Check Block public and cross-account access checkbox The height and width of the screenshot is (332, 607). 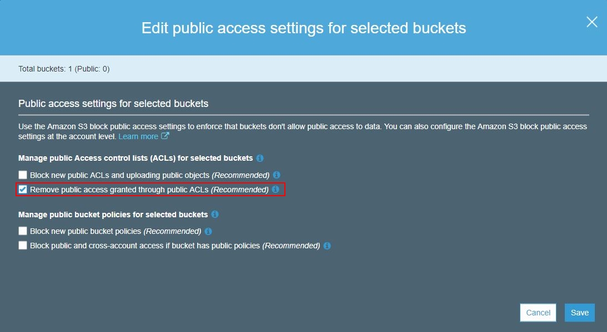tap(23, 246)
